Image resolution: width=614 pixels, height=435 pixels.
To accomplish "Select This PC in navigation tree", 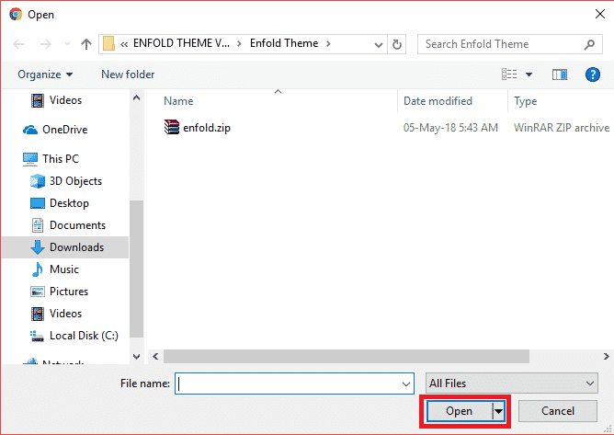I will pyautogui.click(x=61, y=159).
